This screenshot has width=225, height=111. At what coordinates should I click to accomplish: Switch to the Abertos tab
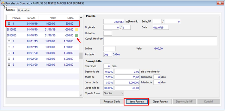[x=10, y=10]
